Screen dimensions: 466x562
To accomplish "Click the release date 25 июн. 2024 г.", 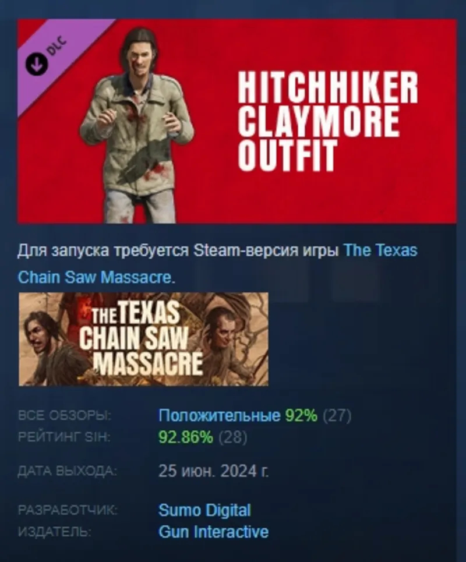I will pos(214,471).
